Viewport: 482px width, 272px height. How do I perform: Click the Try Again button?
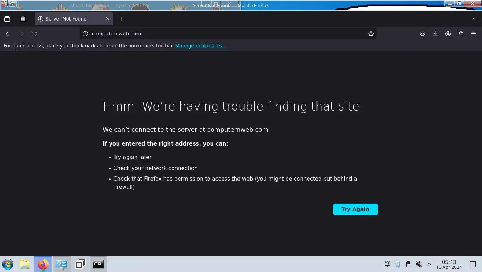pos(355,209)
